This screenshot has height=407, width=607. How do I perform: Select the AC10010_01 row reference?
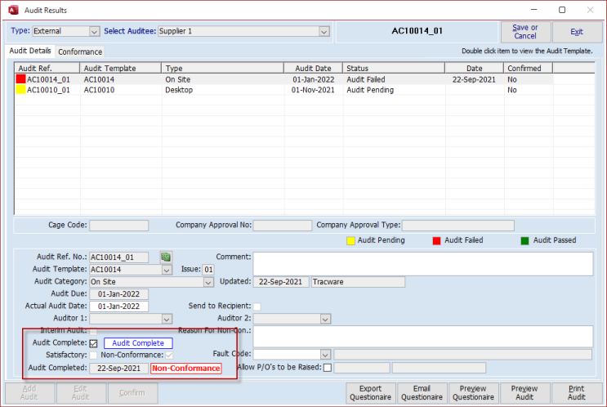[x=48, y=90]
